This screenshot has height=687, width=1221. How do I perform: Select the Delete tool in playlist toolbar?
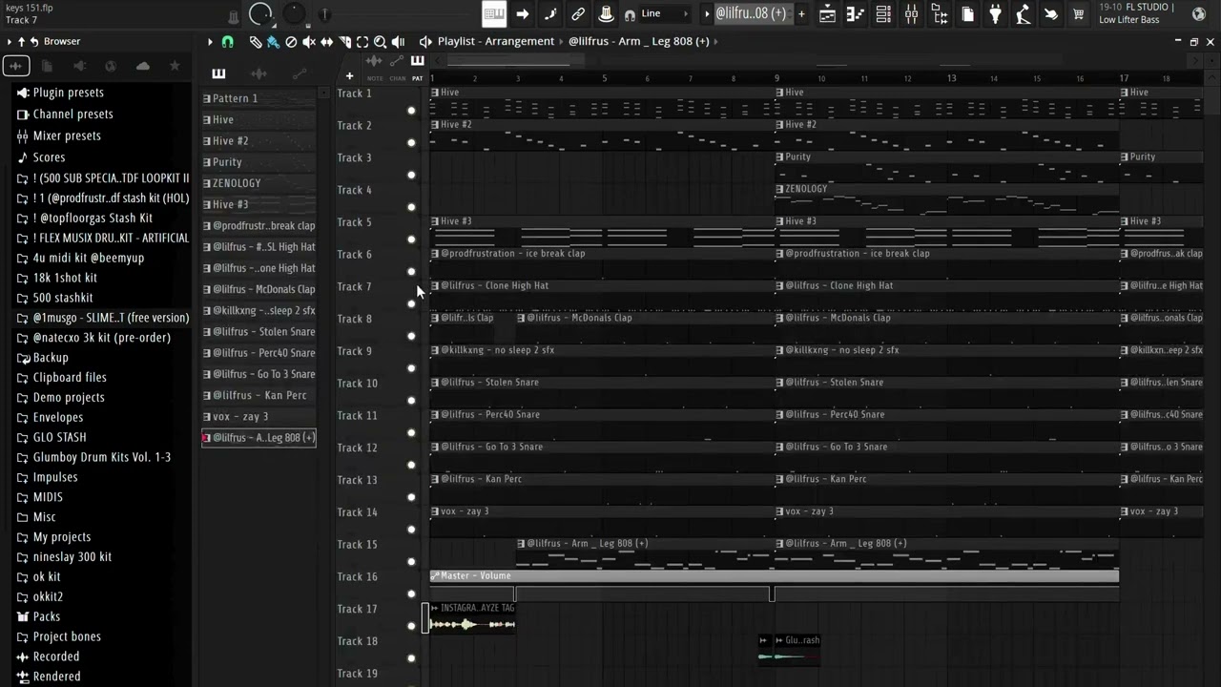(x=291, y=42)
